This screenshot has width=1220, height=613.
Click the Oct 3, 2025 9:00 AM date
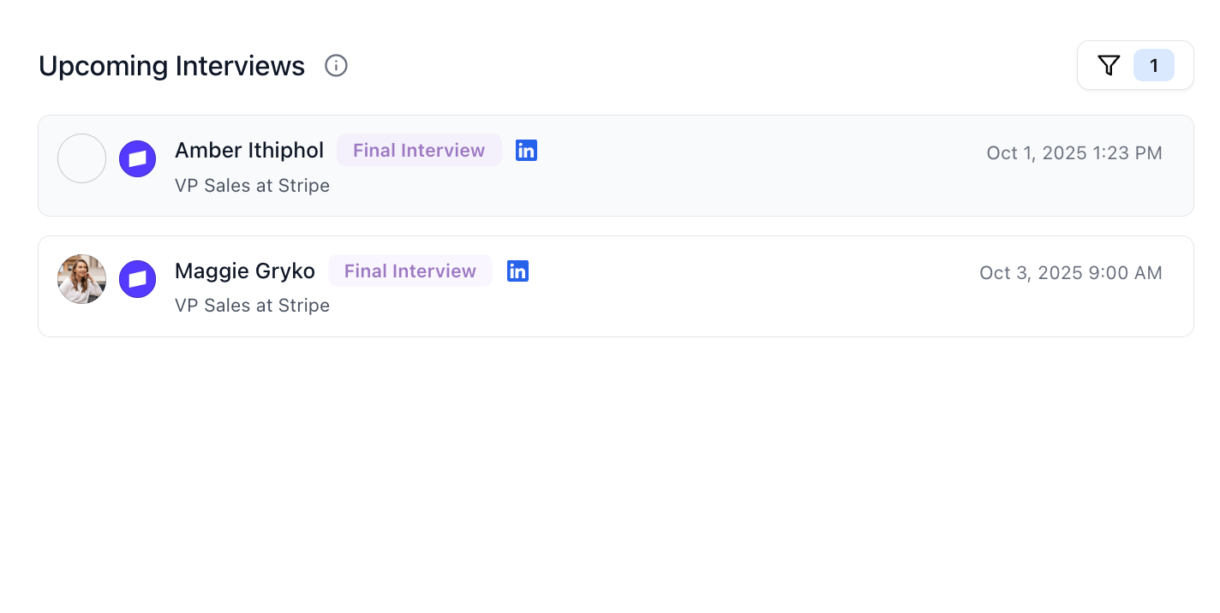click(x=1071, y=273)
